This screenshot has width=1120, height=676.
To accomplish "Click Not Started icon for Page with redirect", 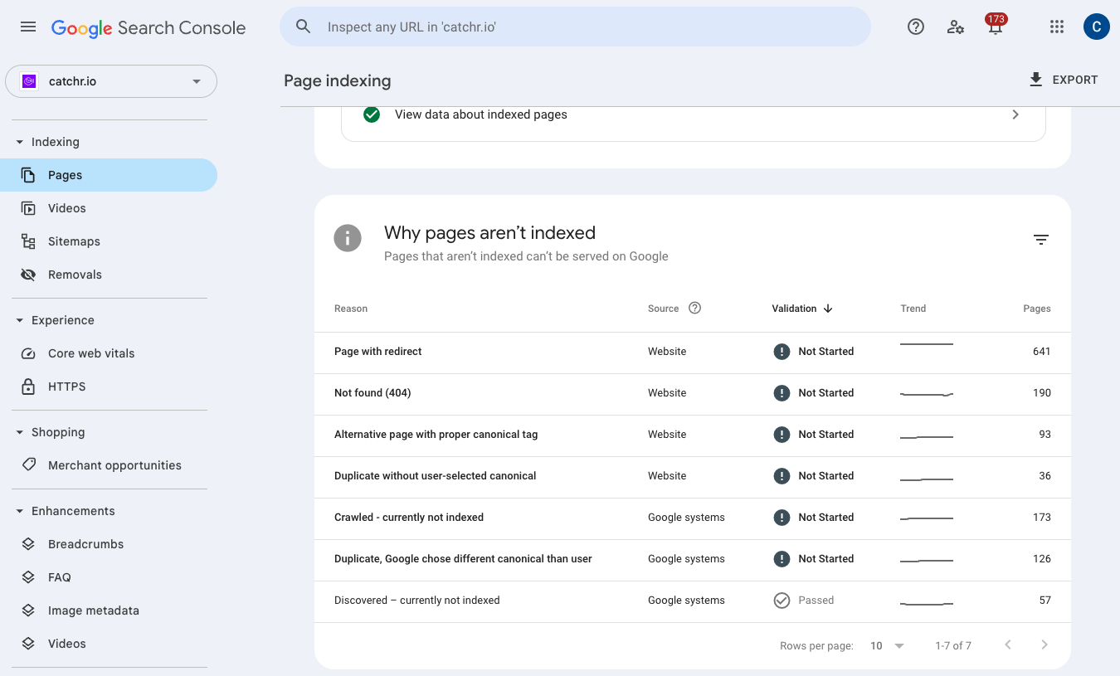I will pos(782,352).
